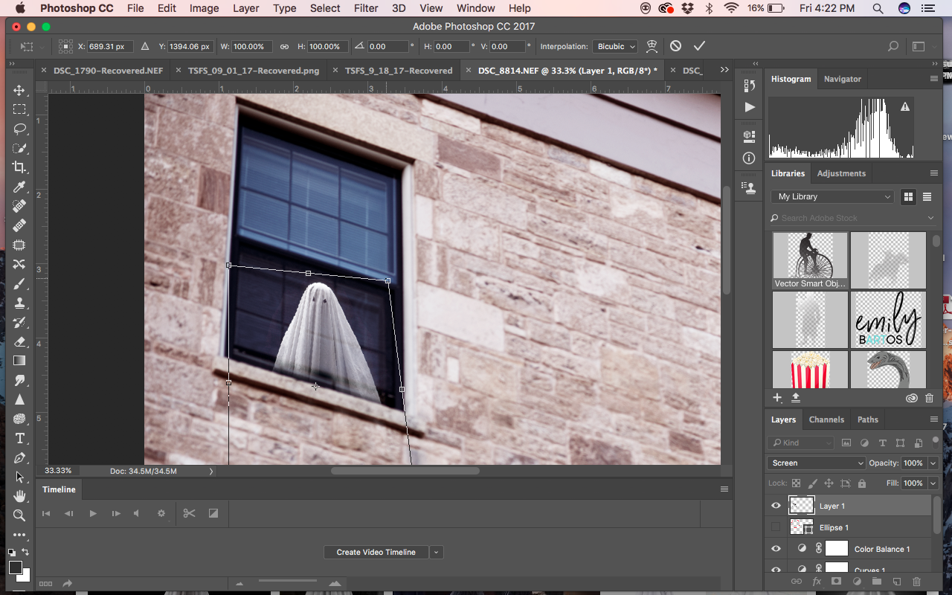The width and height of the screenshot is (952, 595).
Task: Switch to the Paths tab
Action: 868,419
